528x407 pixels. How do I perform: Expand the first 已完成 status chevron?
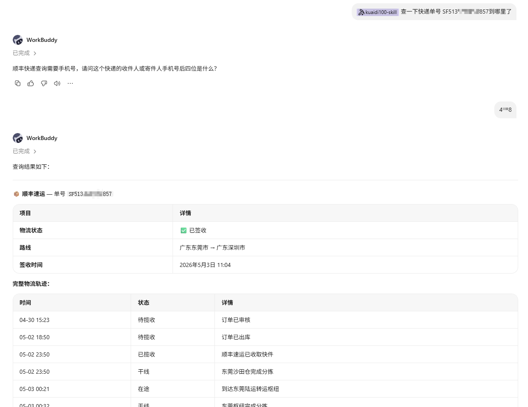click(x=35, y=53)
